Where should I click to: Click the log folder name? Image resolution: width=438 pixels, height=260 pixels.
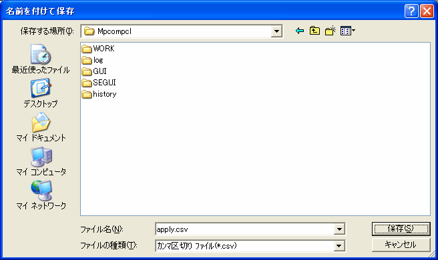coord(98,60)
